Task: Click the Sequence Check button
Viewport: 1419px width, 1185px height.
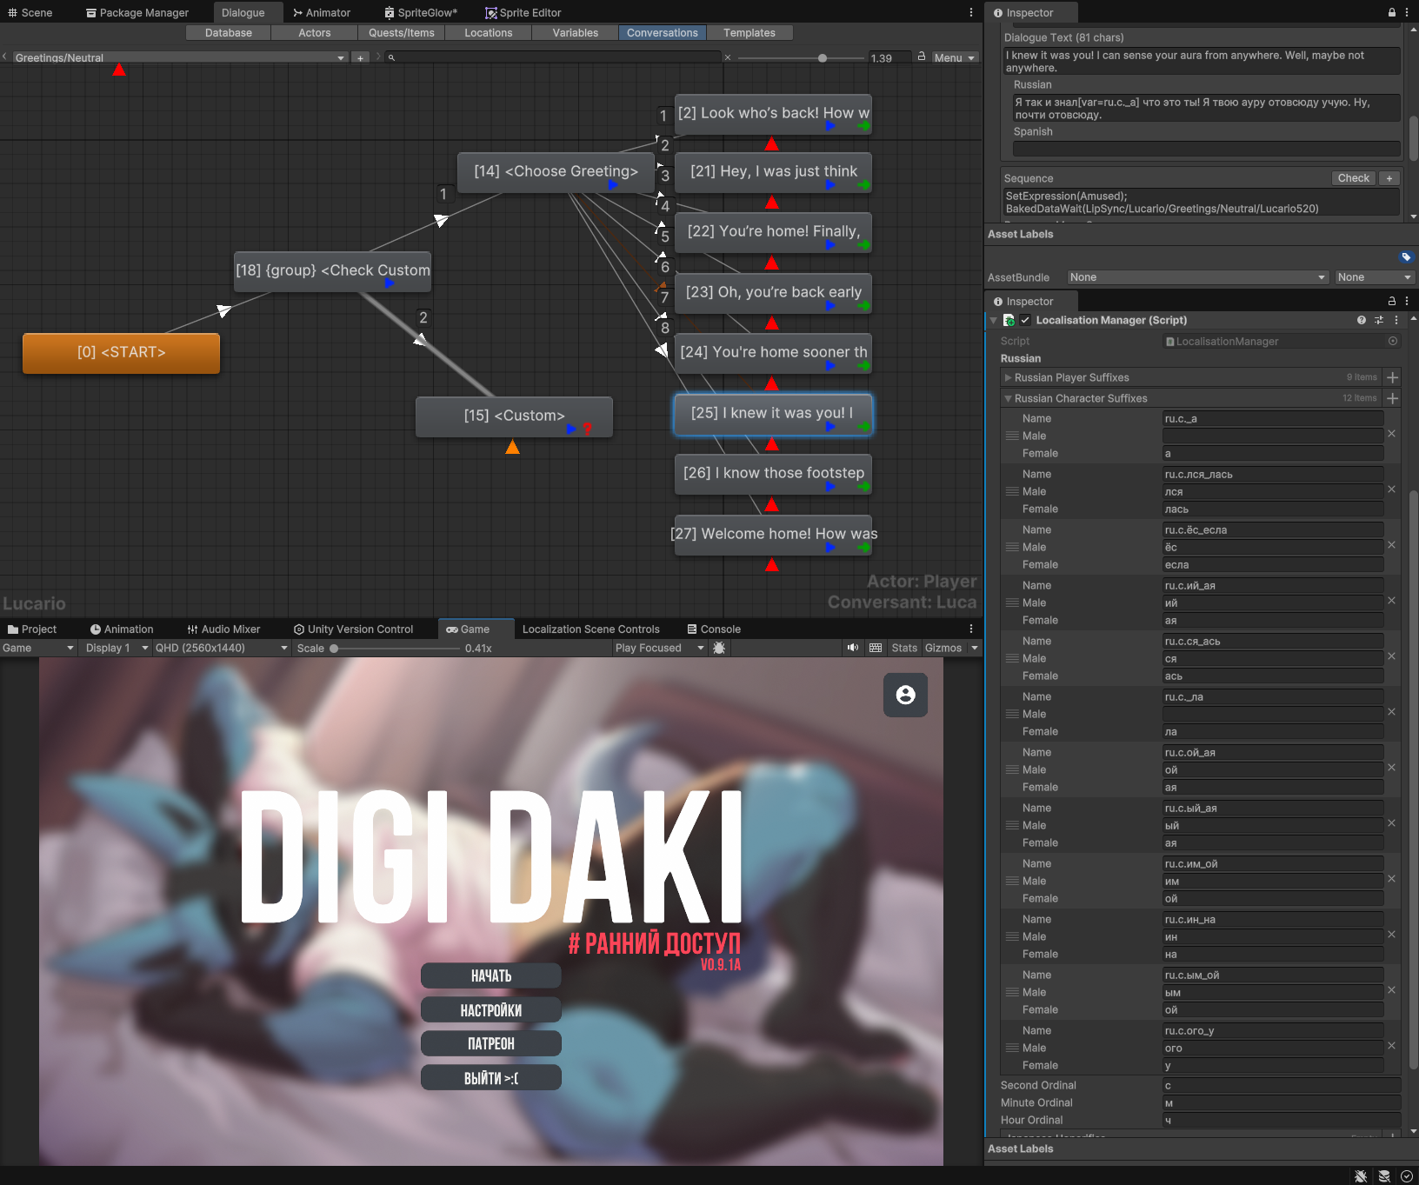Action: point(1354,178)
